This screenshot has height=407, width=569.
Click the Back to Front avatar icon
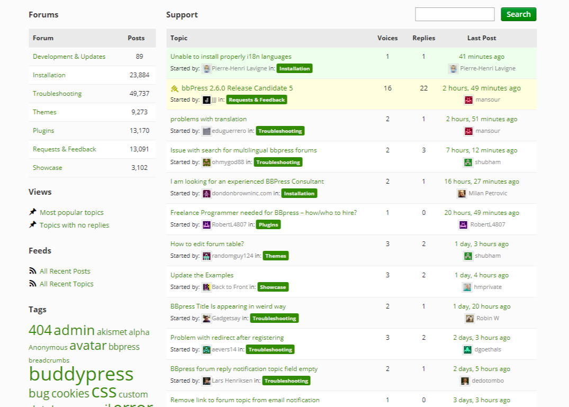[206, 287]
